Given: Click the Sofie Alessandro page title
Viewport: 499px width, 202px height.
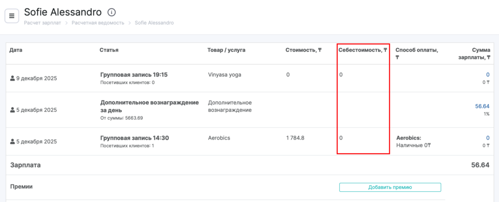Looking at the screenshot, I should (x=63, y=12).
